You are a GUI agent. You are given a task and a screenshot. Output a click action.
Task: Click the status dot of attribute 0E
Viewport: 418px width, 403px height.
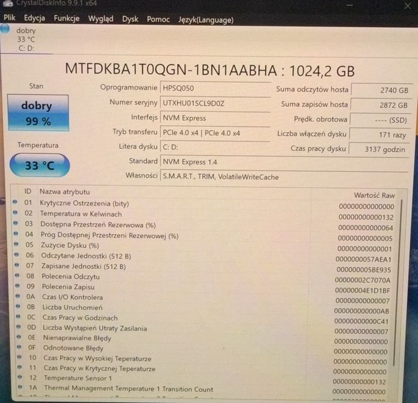[x=18, y=337]
